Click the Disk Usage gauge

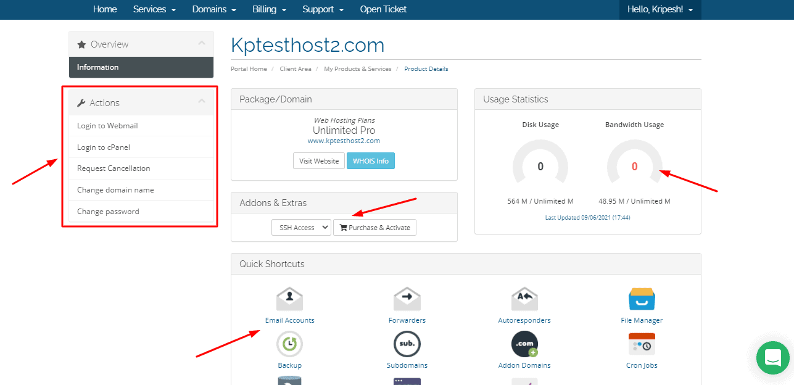[x=540, y=167]
